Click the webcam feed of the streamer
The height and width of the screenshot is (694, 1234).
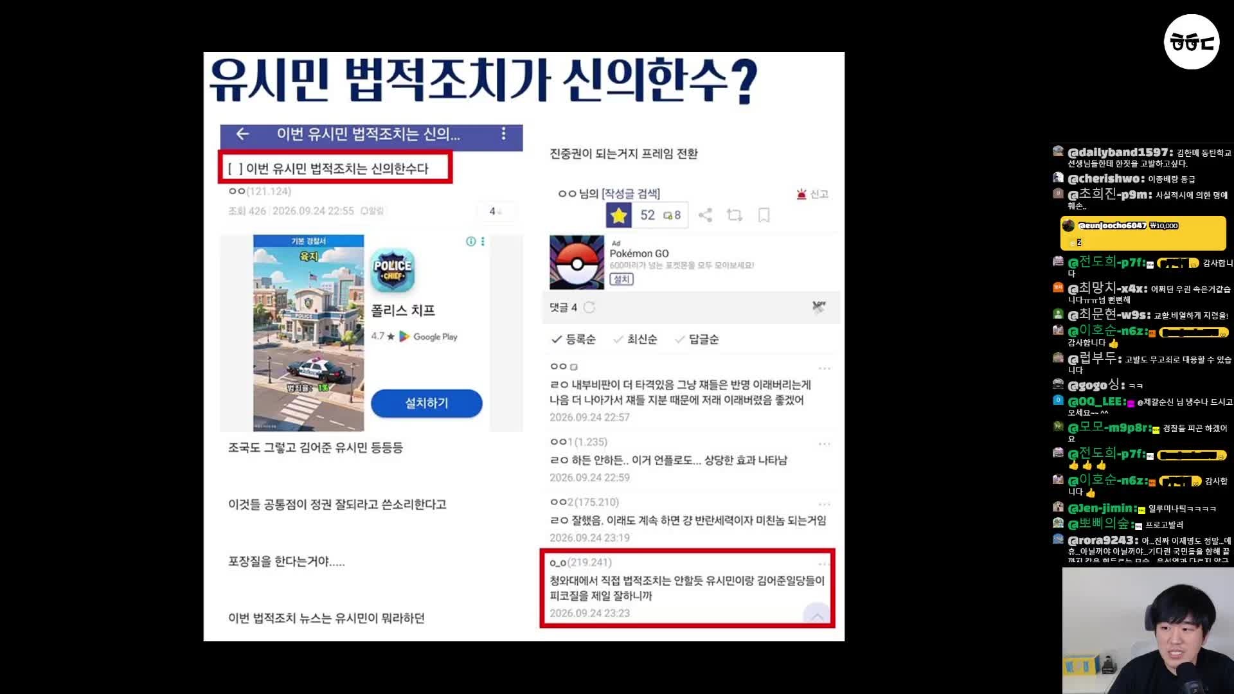click(1148, 630)
